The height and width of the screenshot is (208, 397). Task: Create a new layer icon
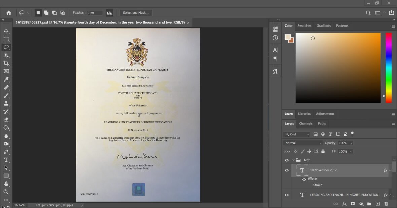point(377,204)
